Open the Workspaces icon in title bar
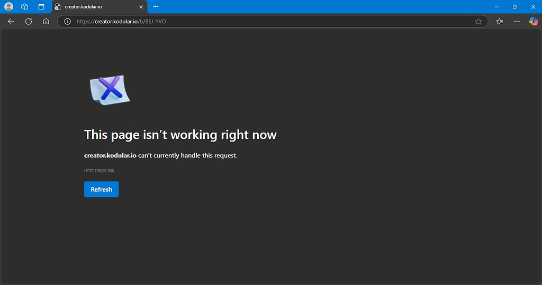 24,7
